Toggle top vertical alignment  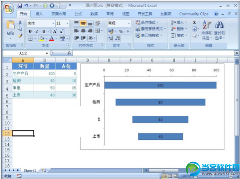tap(76, 23)
